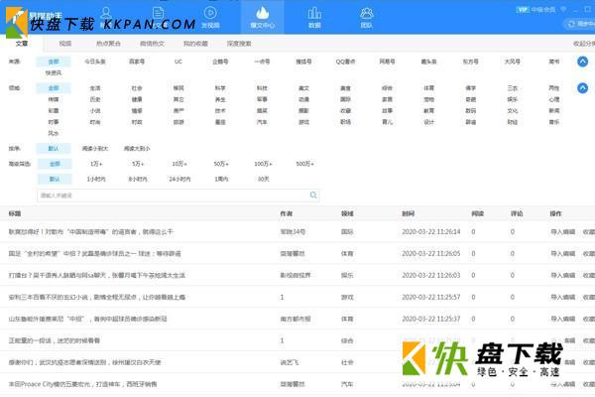Filter reads by 500万+
The image size is (595, 397).
(304, 164)
